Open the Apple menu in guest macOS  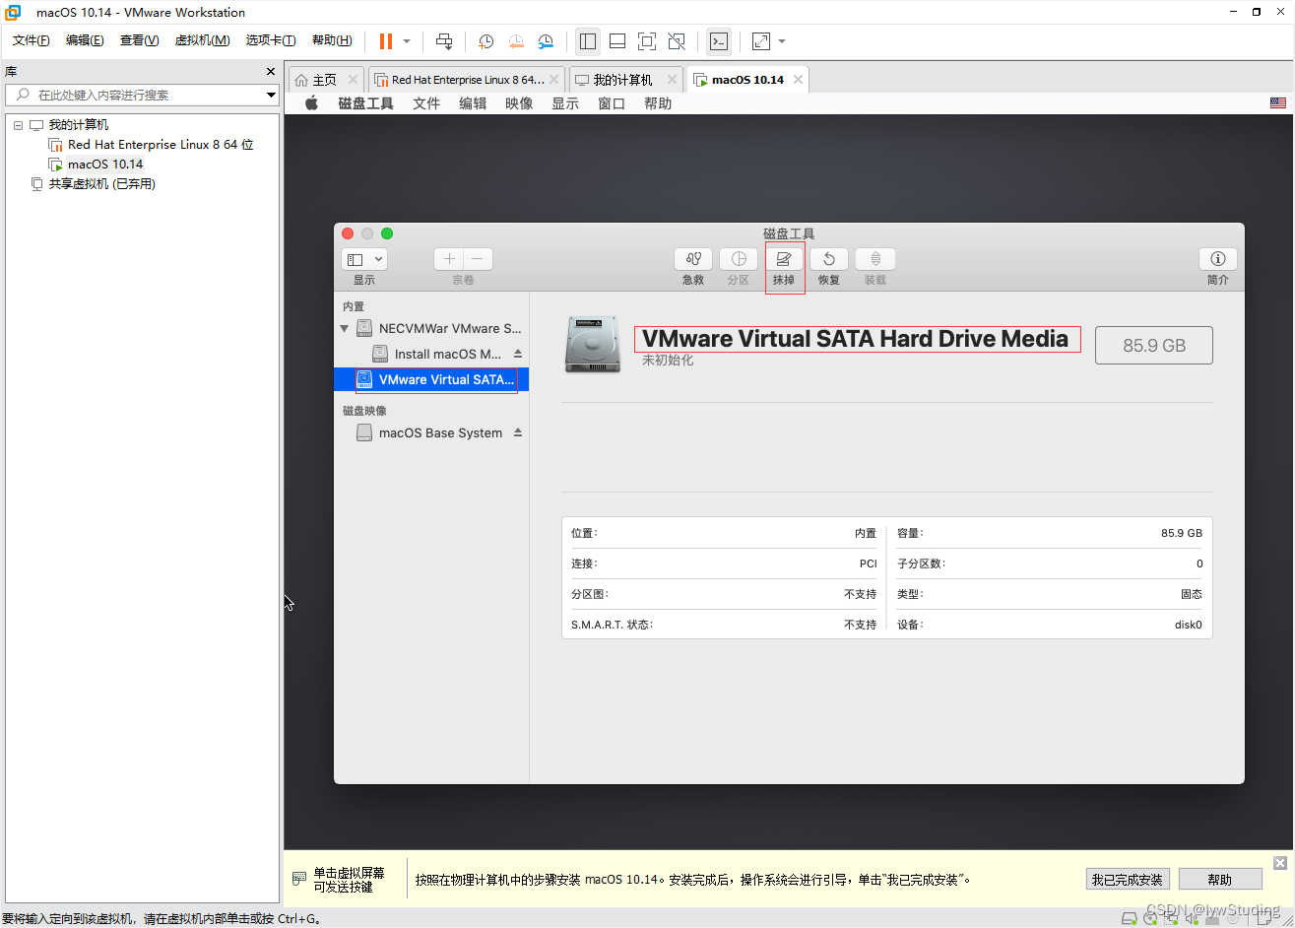[311, 103]
